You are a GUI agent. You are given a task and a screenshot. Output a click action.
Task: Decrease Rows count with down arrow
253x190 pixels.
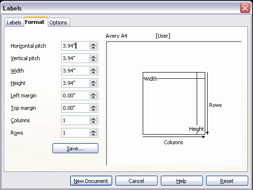pyautogui.click(x=93, y=135)
